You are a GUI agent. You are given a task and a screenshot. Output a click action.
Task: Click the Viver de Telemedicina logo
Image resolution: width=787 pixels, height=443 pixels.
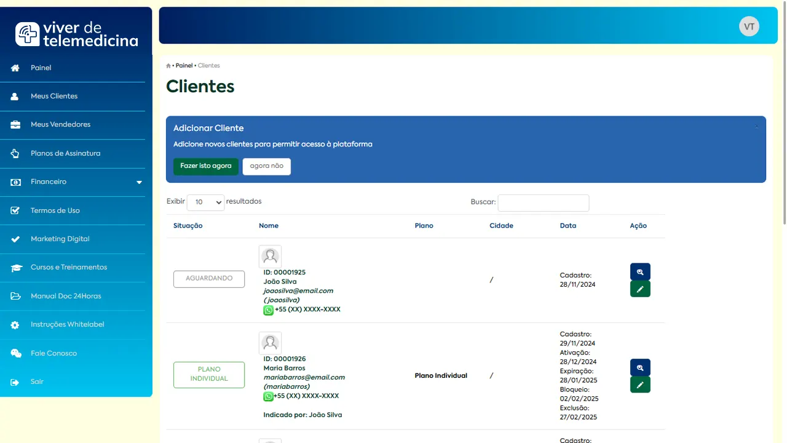tap(77, 34)
